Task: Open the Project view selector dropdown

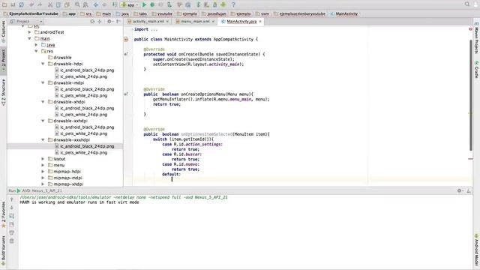Action: [x=26, y=22]
